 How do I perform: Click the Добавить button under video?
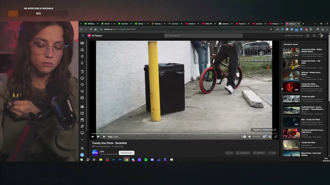[259, 153]
